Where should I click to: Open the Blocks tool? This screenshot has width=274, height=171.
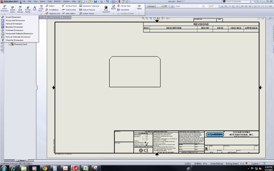[113, 7]
